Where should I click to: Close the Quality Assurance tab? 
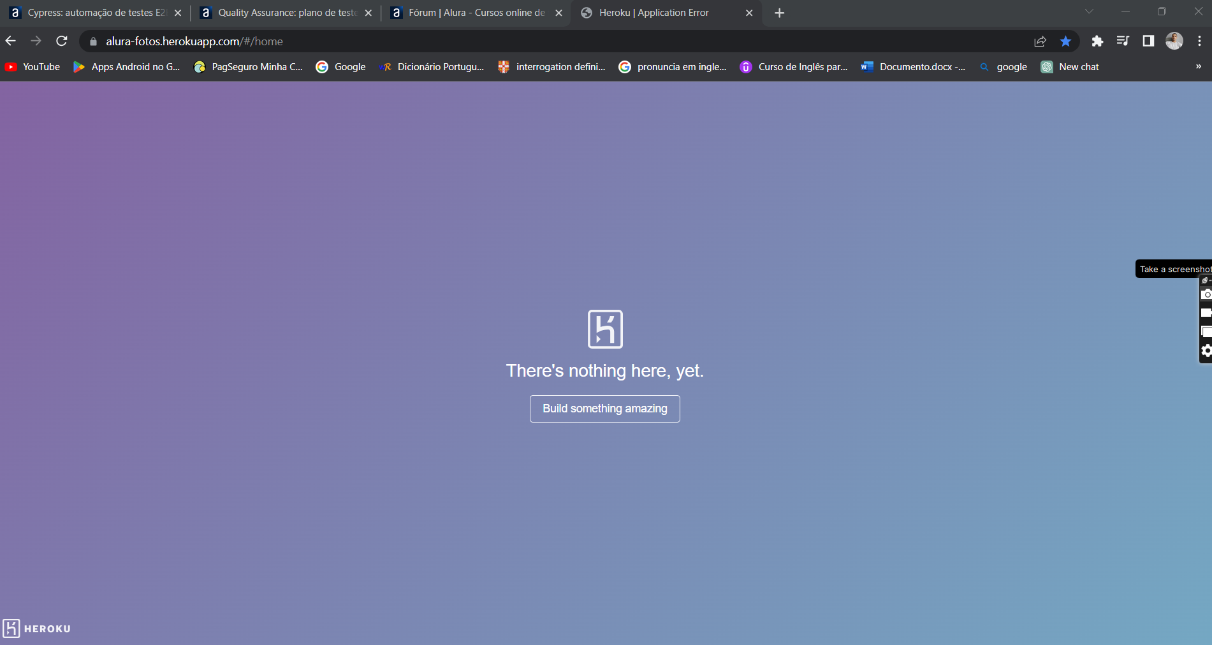pos(368,13)
